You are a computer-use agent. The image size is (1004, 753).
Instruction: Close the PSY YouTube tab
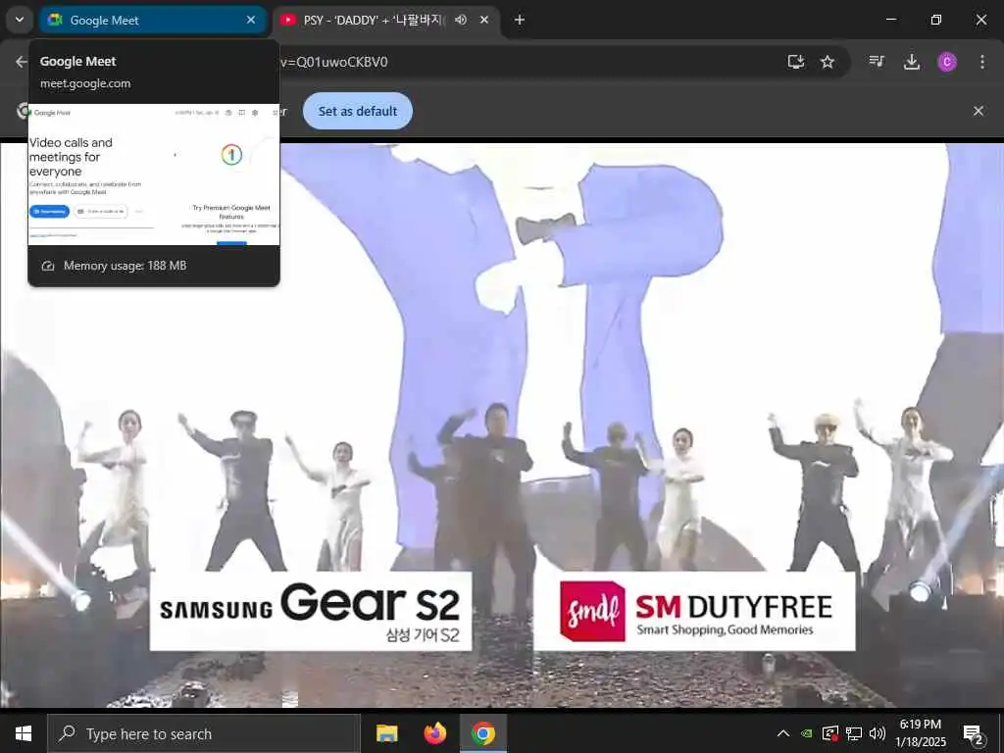pyautogui.click(x=484, y=20)
